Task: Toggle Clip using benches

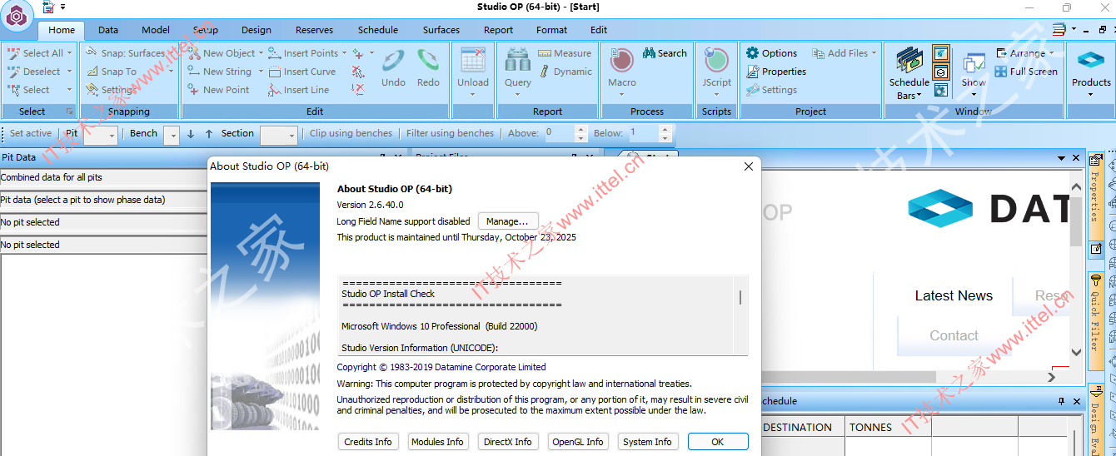Action: tap(351, 133)
